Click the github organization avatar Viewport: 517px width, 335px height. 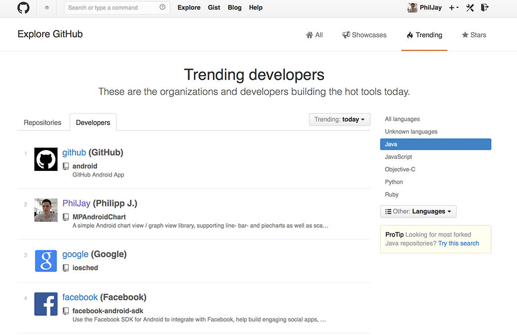click(46, 159)
